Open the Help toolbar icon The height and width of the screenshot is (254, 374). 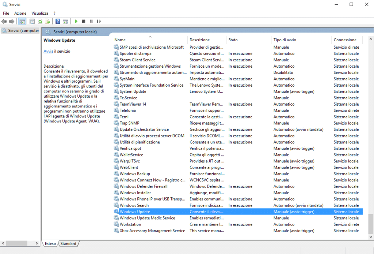[x=58, y=22]
